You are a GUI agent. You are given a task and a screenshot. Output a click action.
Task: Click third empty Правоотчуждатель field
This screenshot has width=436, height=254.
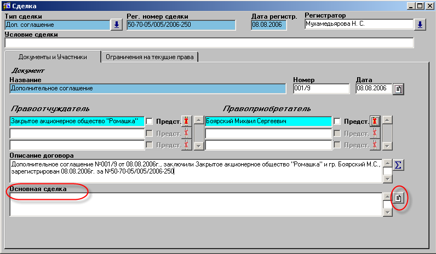(x=77, y=145)
